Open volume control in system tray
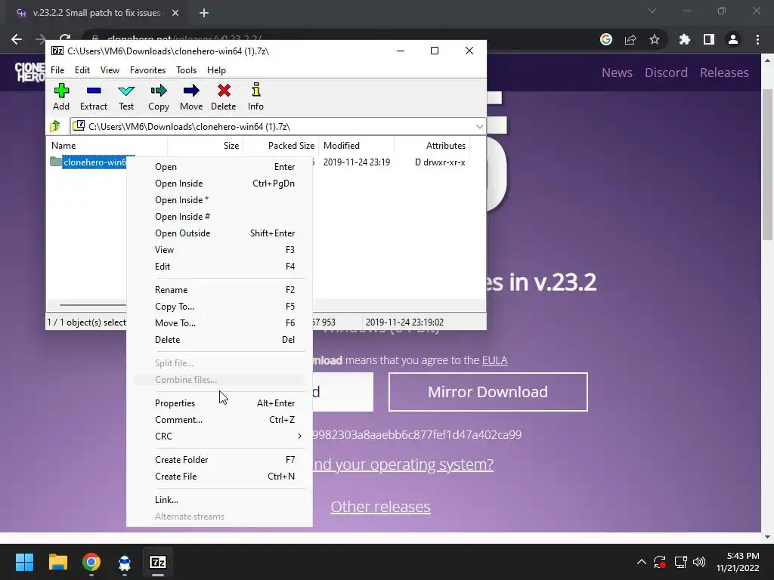The width and height of the screenshot is (774, 580). (x=699, y=562)
